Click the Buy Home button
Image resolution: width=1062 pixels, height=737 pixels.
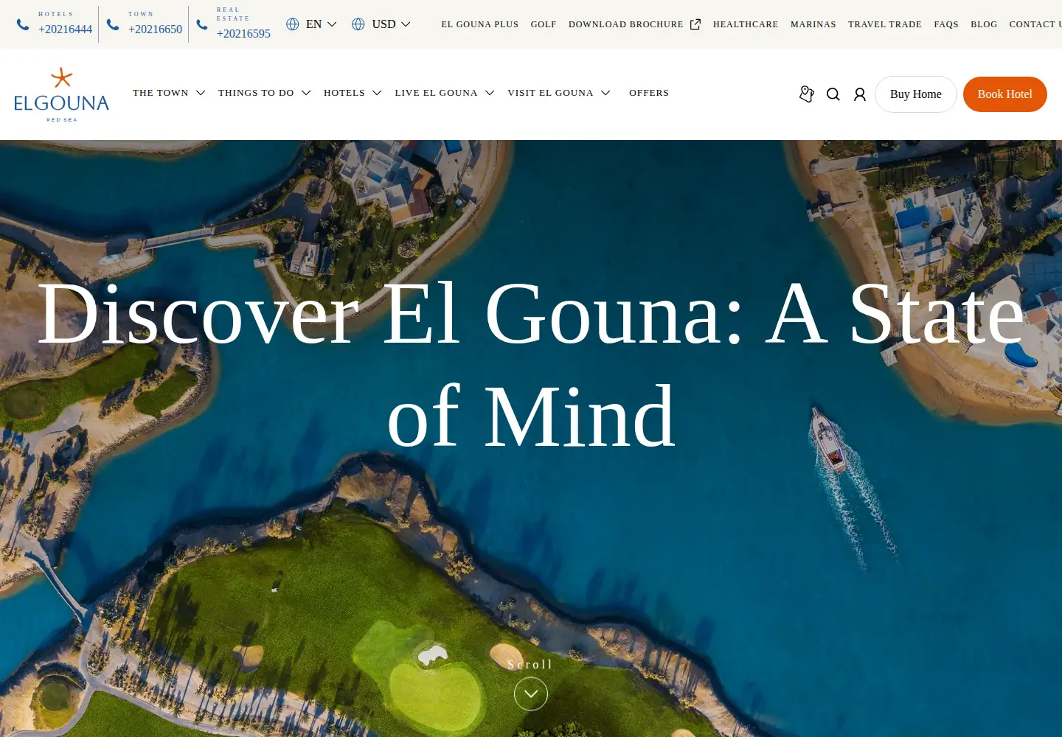[x=916, y=94]
